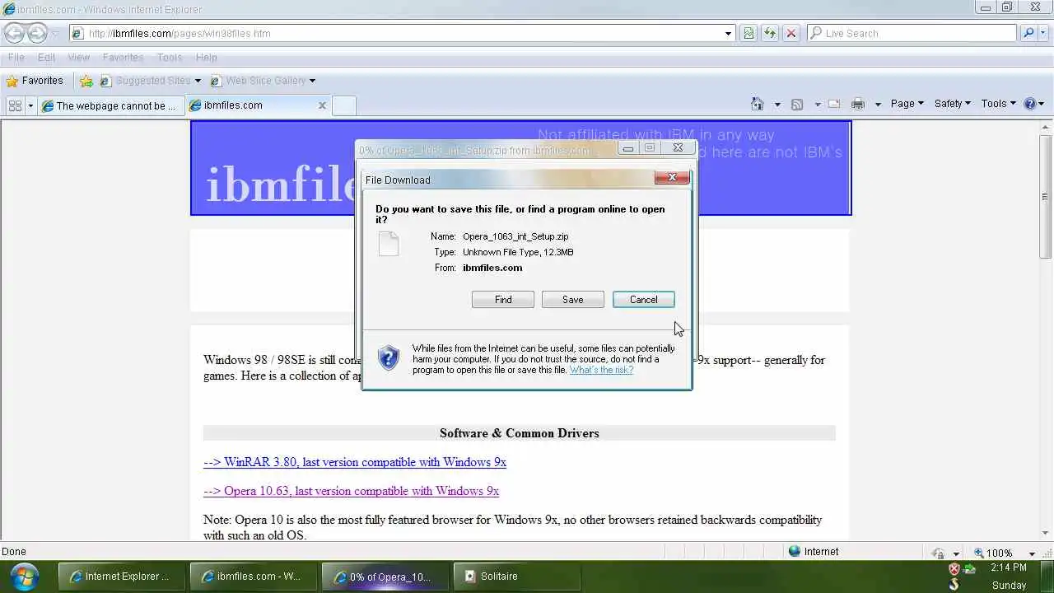This screenshot has height=593, width=1054.
Task: Expand the zoom level dropdown arrow
Action: point(1032,553)
